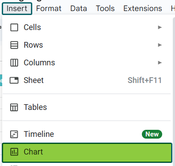This screenshot has width=175, height=166.
Task: Click the Shift+F11 shortcut text
Action: pos(145,80)
